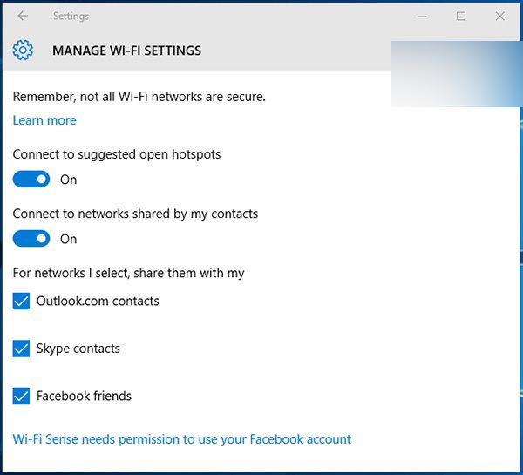
Task: Minimize the Settings window
Action: click(x=422, y=16)
